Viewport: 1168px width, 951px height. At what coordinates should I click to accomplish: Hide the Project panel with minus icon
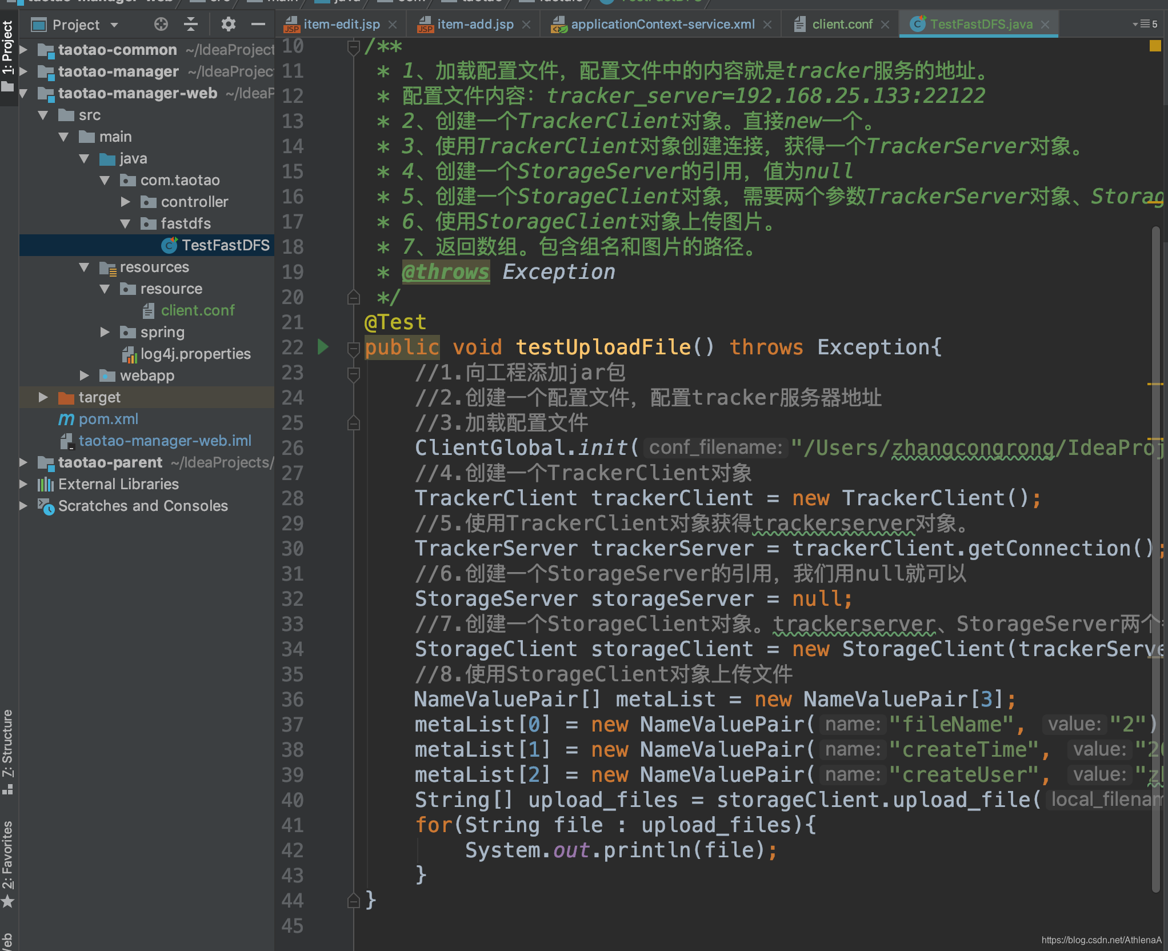point(258,24)
